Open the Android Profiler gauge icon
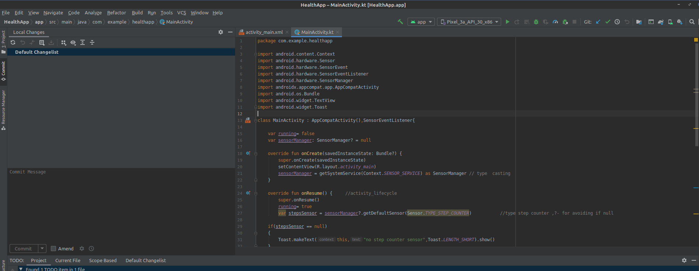This screenshot has height=271, width=699. [x=555, y=22]
